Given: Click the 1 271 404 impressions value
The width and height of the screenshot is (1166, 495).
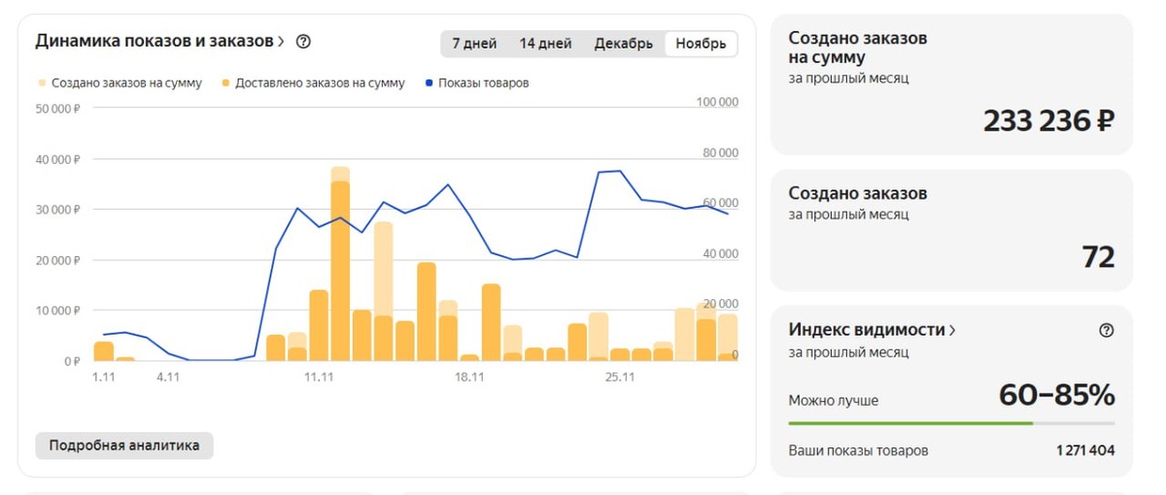Looking at the screenshot, I should (x=1085, y=450).
